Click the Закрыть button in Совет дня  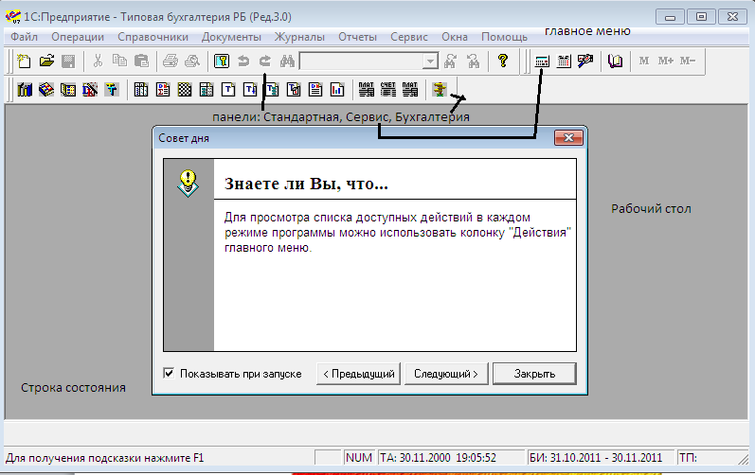point(534,374)
